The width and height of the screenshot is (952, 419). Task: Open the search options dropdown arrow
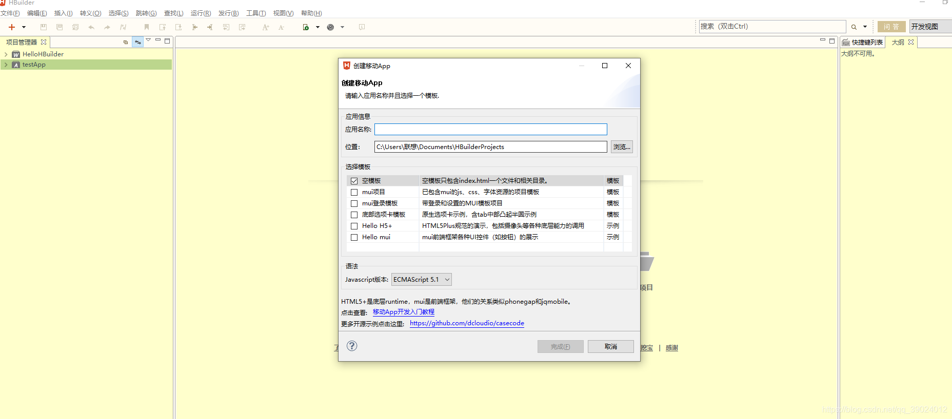pyautogui.click(x=865, y=27)
